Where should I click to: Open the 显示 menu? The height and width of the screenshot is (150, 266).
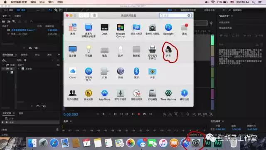(42, 2)
